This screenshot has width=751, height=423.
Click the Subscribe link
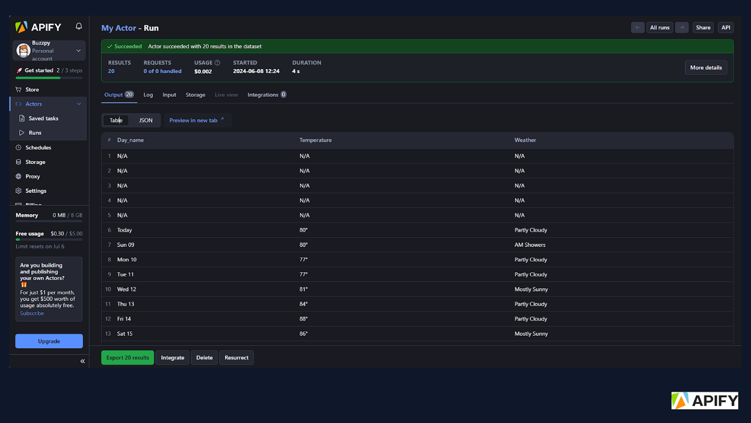coord(32,313)
